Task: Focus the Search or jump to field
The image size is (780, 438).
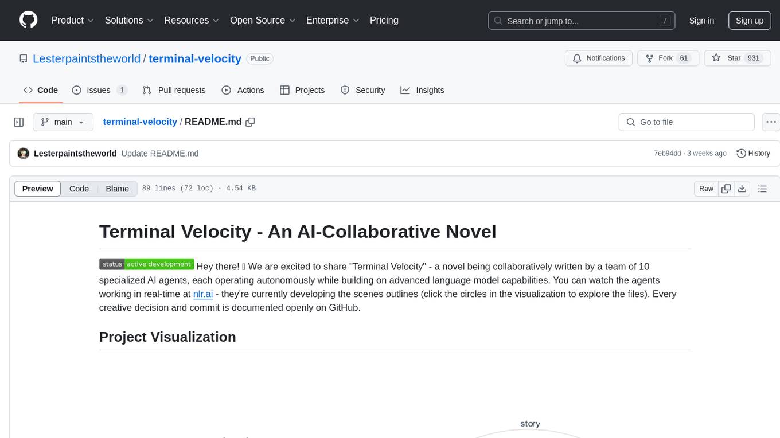Action: (582, 21)
